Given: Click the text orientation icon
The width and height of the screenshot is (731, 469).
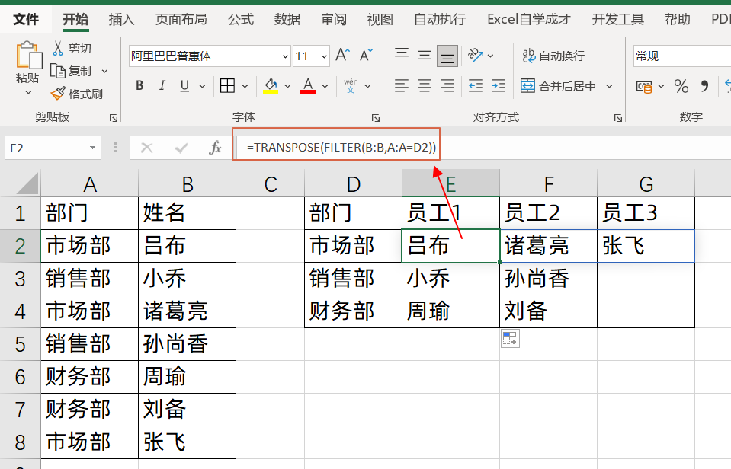Looking at the screenshot, I should point(476,56).
